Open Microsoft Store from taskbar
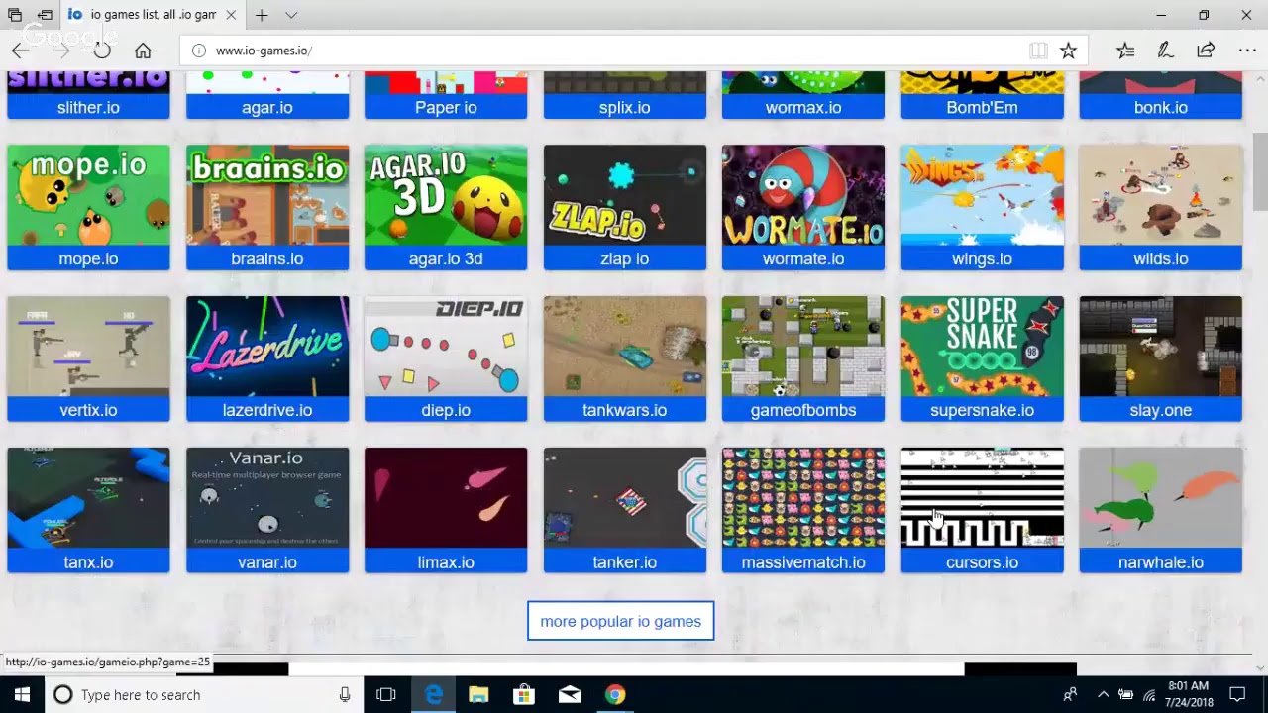This screenshot has height=713, width=1268. [524, 694]
